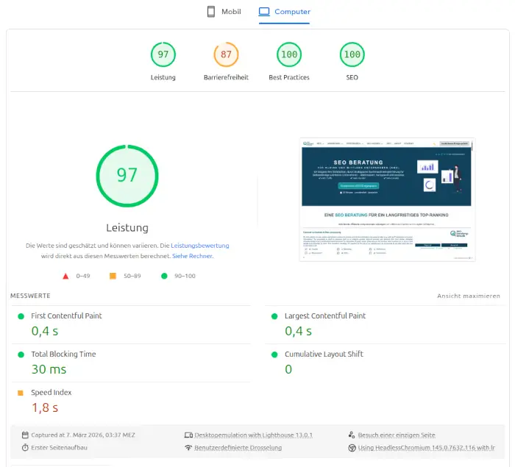Open Desktopemulation with Lighthouse 13.0.1
This screenshot has height=467, width=515.
[253, 435]
